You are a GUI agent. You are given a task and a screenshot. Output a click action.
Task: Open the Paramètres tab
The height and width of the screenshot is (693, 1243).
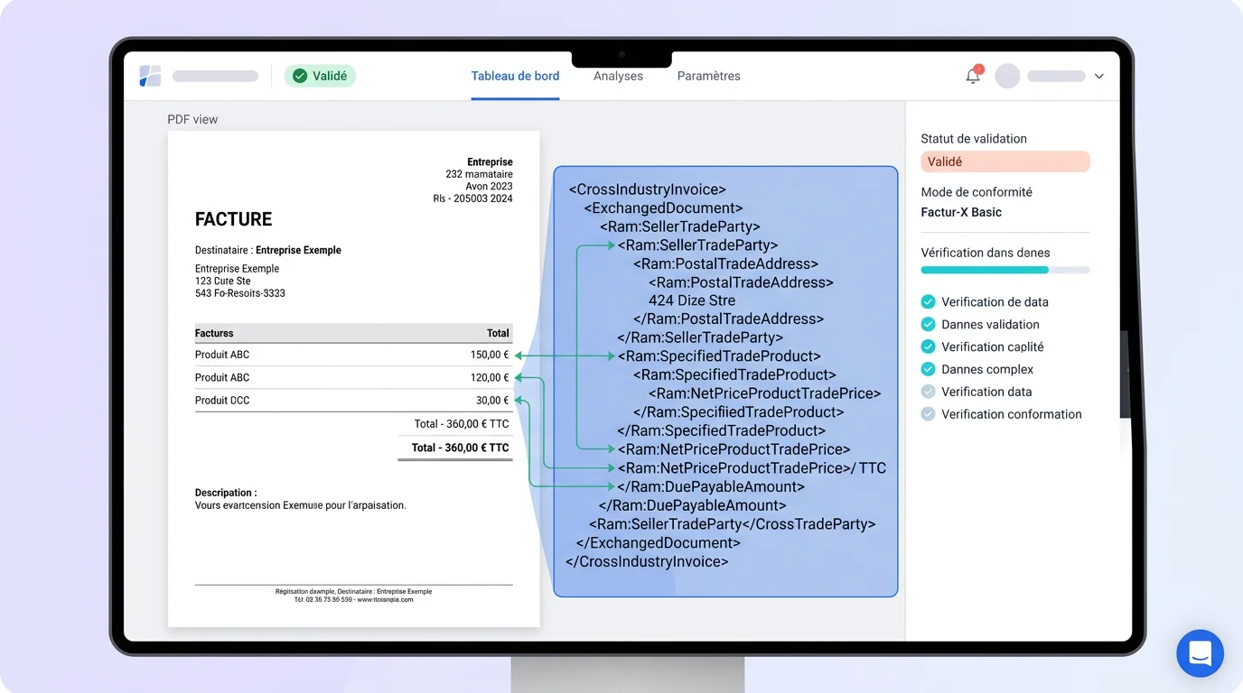(708, 76)
